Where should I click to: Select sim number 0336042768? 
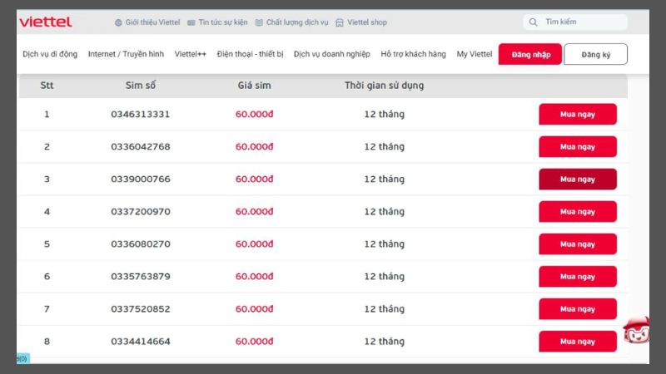click(141, 147)
